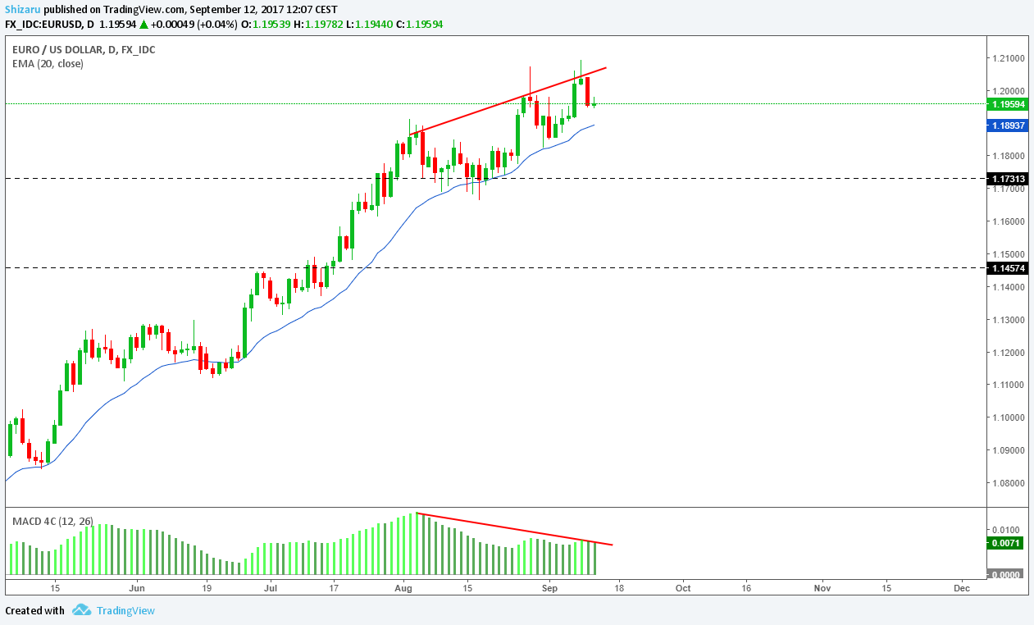
Task: Click the 1.18000 price axis tick
Action: (x=1008, y=156)
